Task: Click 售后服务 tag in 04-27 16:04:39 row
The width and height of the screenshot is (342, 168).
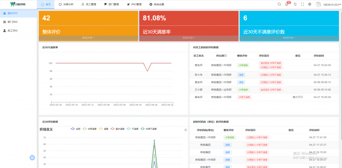Action: [271, 63]
